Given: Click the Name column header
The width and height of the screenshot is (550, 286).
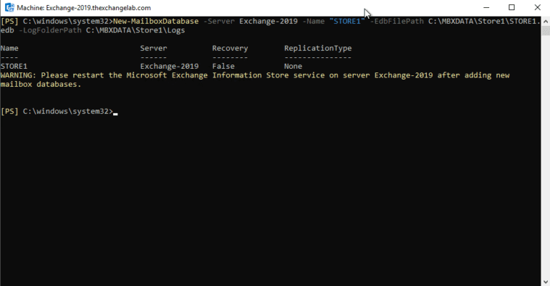Looking at the screenshot, I should click(9, 49).
